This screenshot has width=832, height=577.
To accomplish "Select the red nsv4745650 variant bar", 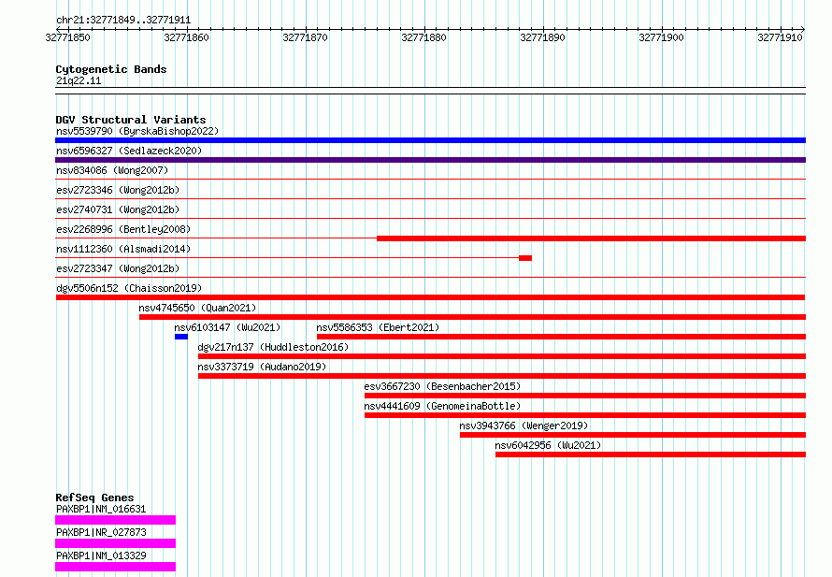I will tap(472, 317).
